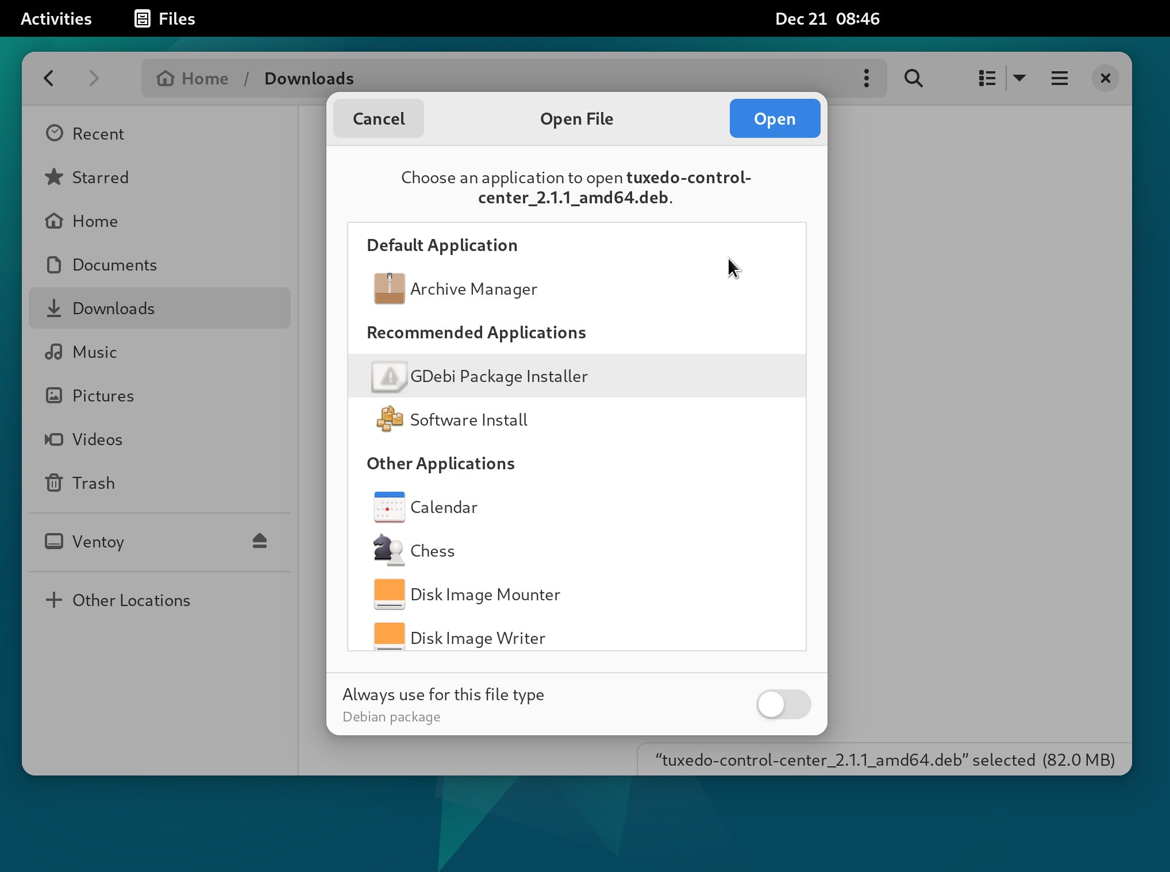
Task: Click the search magnifier in Files
Action: coord(913,78)
